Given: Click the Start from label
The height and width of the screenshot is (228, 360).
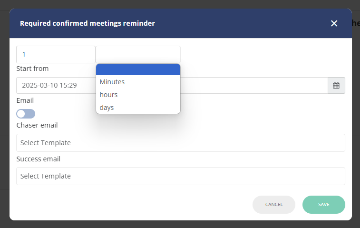Looking at the screenshot, I should pyautogui.click(x=32, y=69).
